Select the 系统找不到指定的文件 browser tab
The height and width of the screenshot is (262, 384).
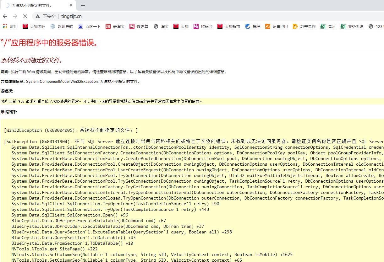tap(35, 5)
